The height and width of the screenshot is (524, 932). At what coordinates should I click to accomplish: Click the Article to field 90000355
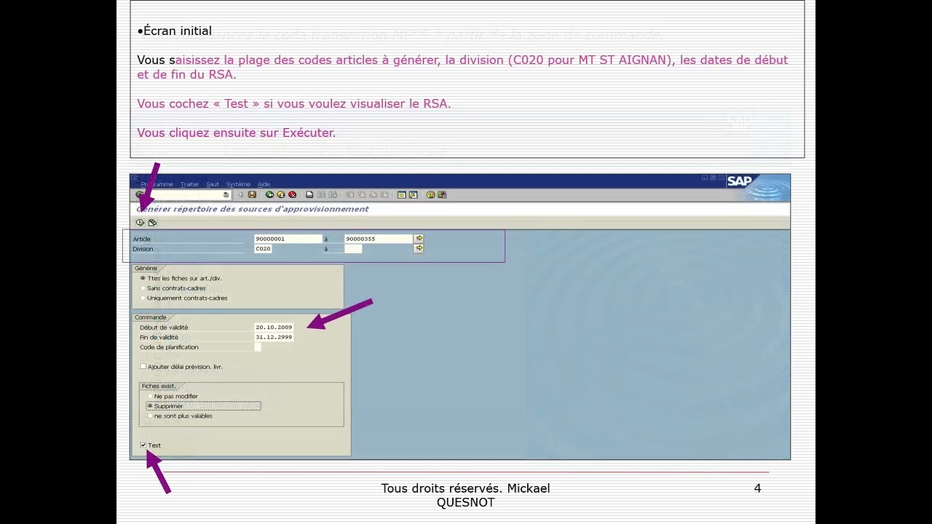[x=378, y=239]
